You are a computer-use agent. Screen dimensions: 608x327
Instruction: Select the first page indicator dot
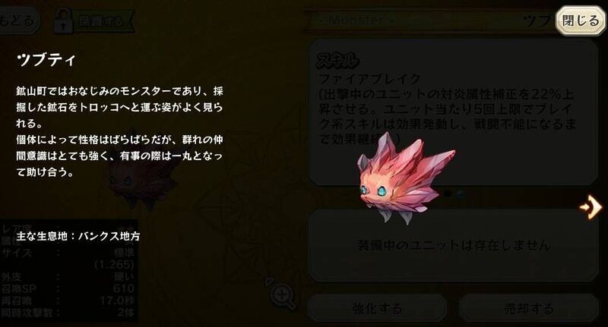448,193
